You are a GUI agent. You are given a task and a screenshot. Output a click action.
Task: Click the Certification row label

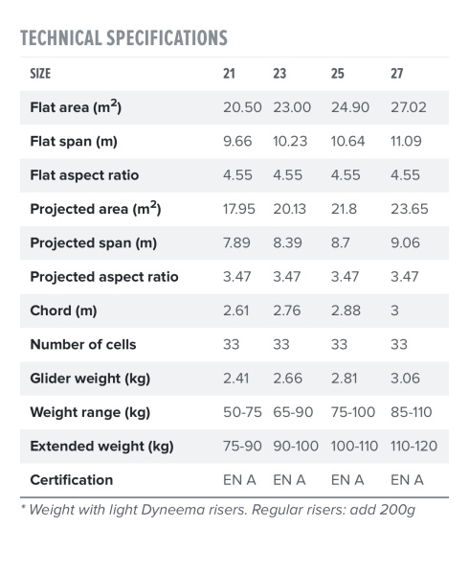72,480
